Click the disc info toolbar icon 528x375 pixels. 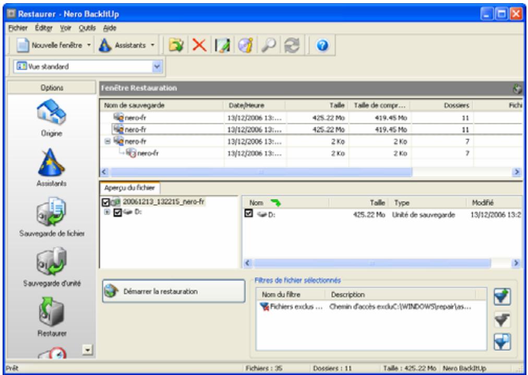[x=246, y=45]
